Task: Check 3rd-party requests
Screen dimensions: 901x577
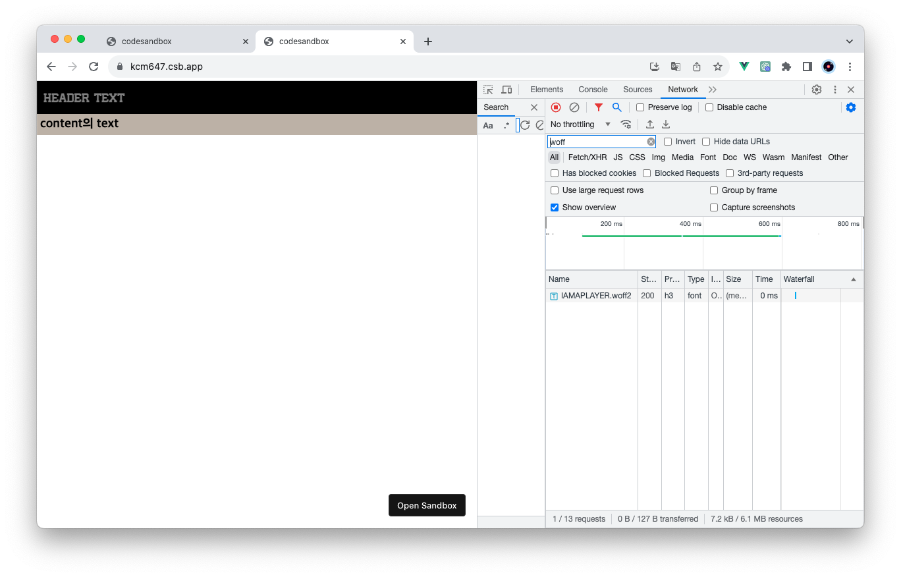Action: point(730,173)
